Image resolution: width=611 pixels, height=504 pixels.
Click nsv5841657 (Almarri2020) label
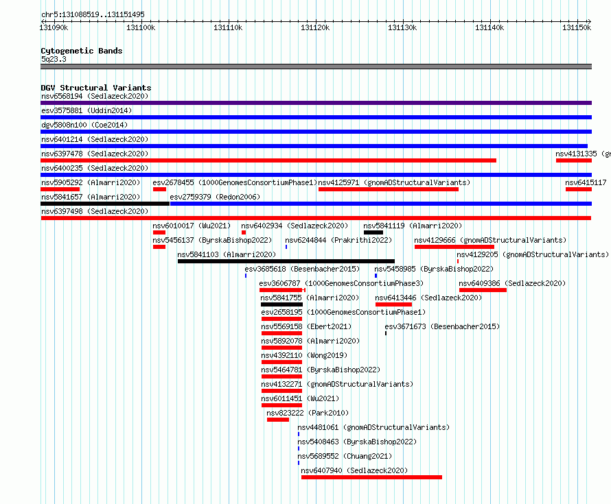91,197
